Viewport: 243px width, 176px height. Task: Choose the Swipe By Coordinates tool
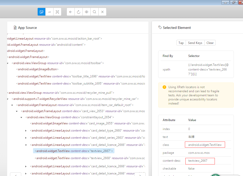[49, 12]
